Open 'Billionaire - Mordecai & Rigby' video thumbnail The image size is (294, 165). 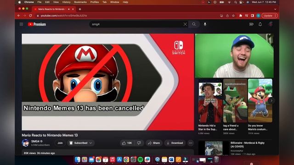(x=214, y=148)
